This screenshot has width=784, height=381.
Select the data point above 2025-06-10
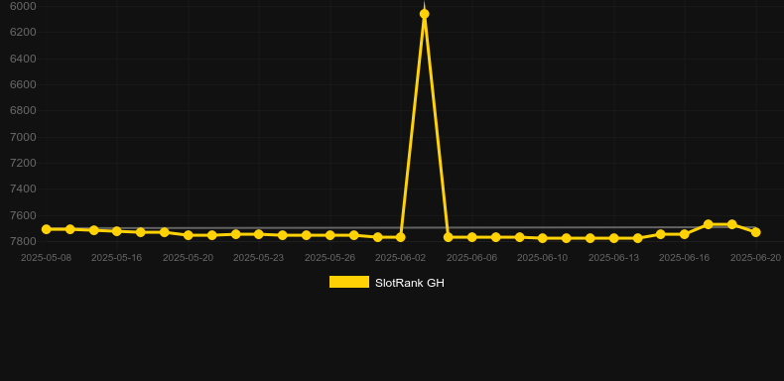(543, 238)
